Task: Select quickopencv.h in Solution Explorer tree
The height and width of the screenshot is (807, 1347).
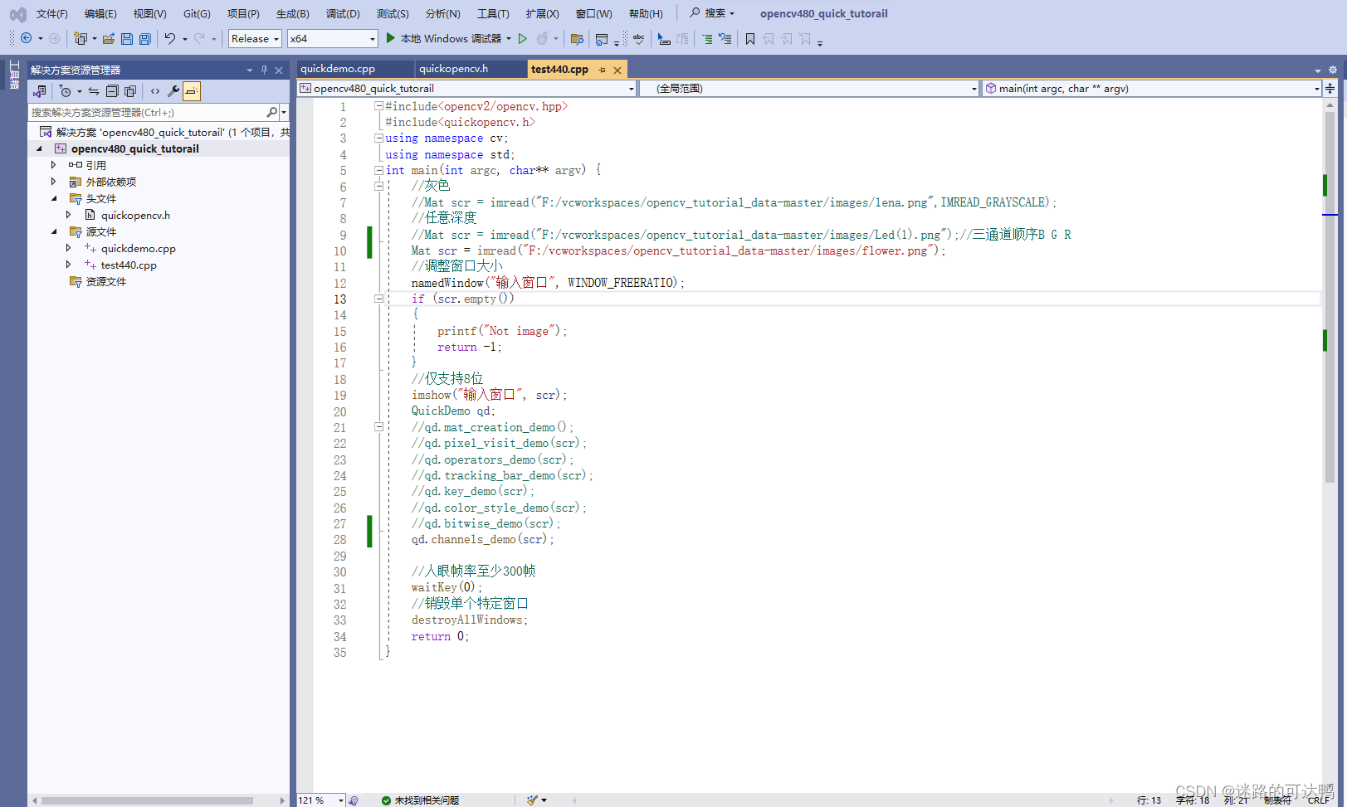Action: 135,215
